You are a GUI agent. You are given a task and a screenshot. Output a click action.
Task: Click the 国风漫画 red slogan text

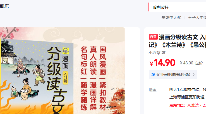tap(103, 60)
